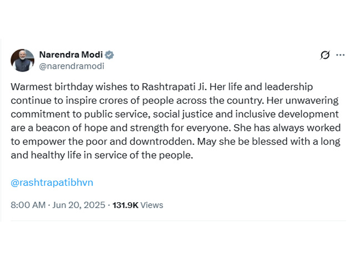The width and height of the screenshot is (355, 266).
Task: Click Narendra Modi's profile photo
Action: coord(22,60)
